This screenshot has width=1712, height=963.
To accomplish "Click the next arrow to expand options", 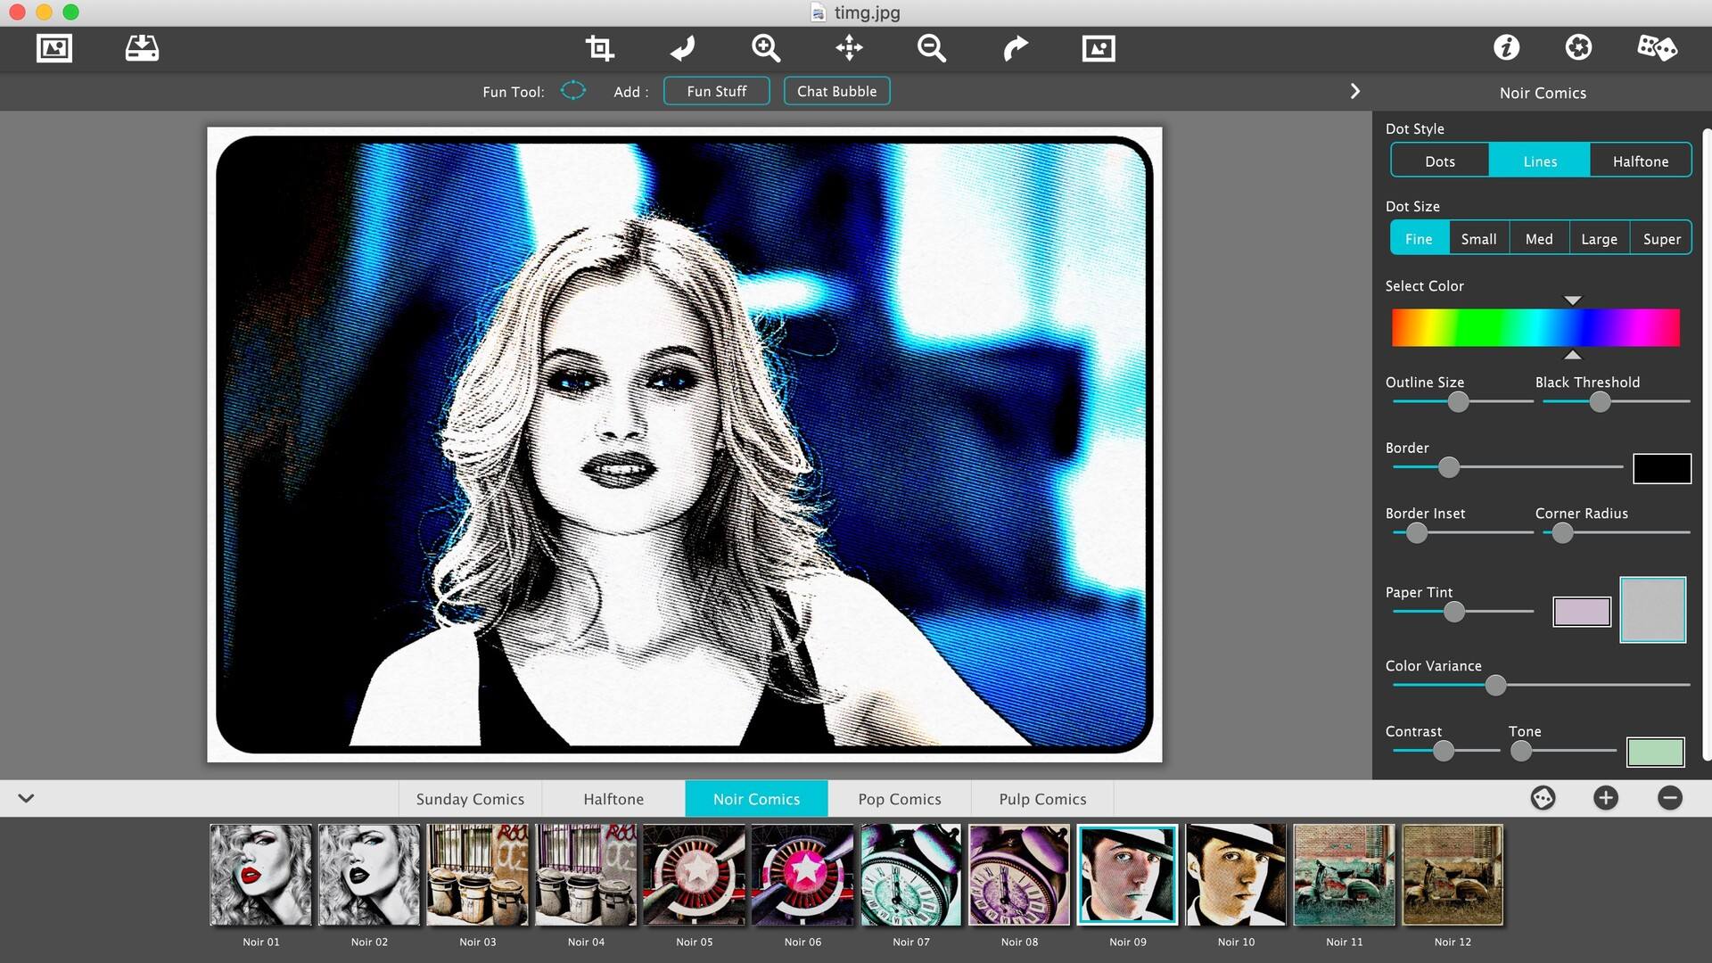I will 1354,89.
